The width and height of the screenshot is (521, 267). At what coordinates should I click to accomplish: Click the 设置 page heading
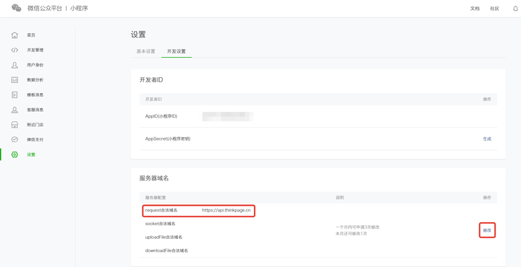point(138,35)
